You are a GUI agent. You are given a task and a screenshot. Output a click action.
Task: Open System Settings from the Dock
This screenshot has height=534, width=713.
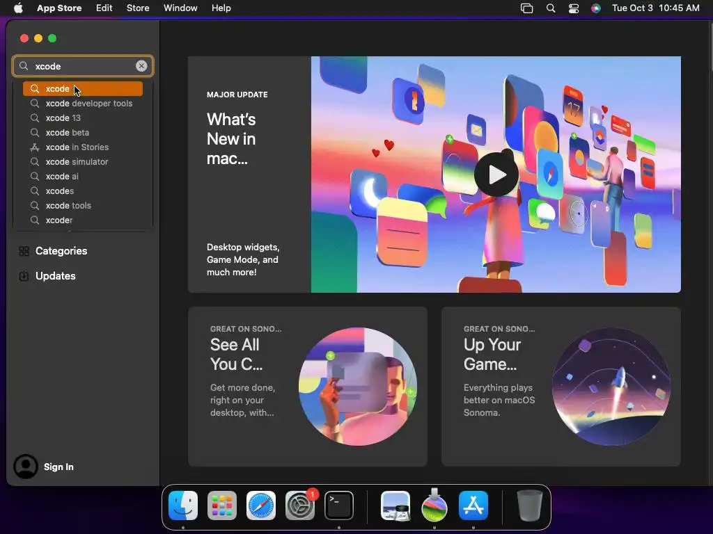click(x=300, y=505)
